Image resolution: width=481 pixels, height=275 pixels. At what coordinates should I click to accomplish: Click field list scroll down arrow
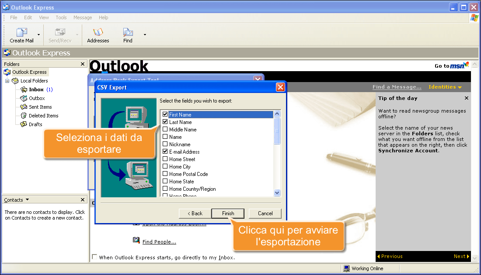277,192
